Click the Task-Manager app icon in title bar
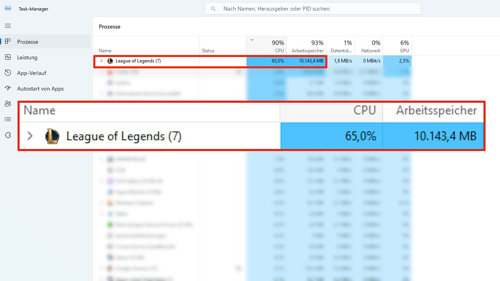 (8, 8)
